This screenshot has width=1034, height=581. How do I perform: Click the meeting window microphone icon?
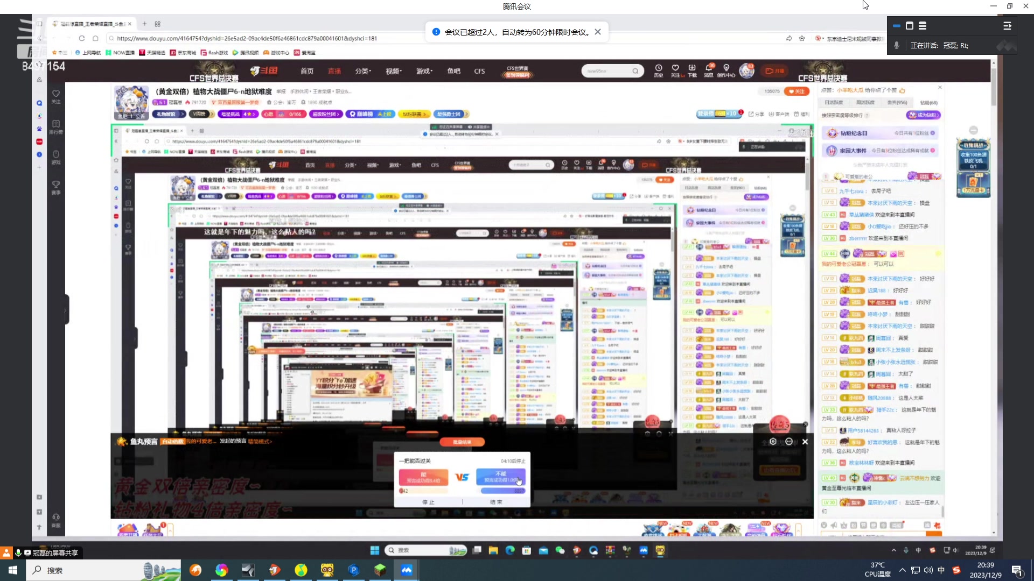tap(897, 45)
